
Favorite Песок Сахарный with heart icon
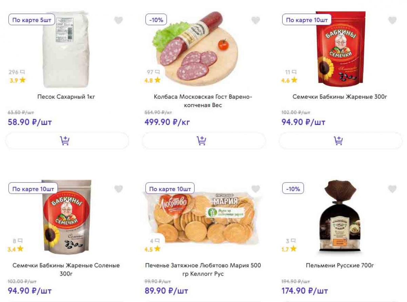click(118, 20)
